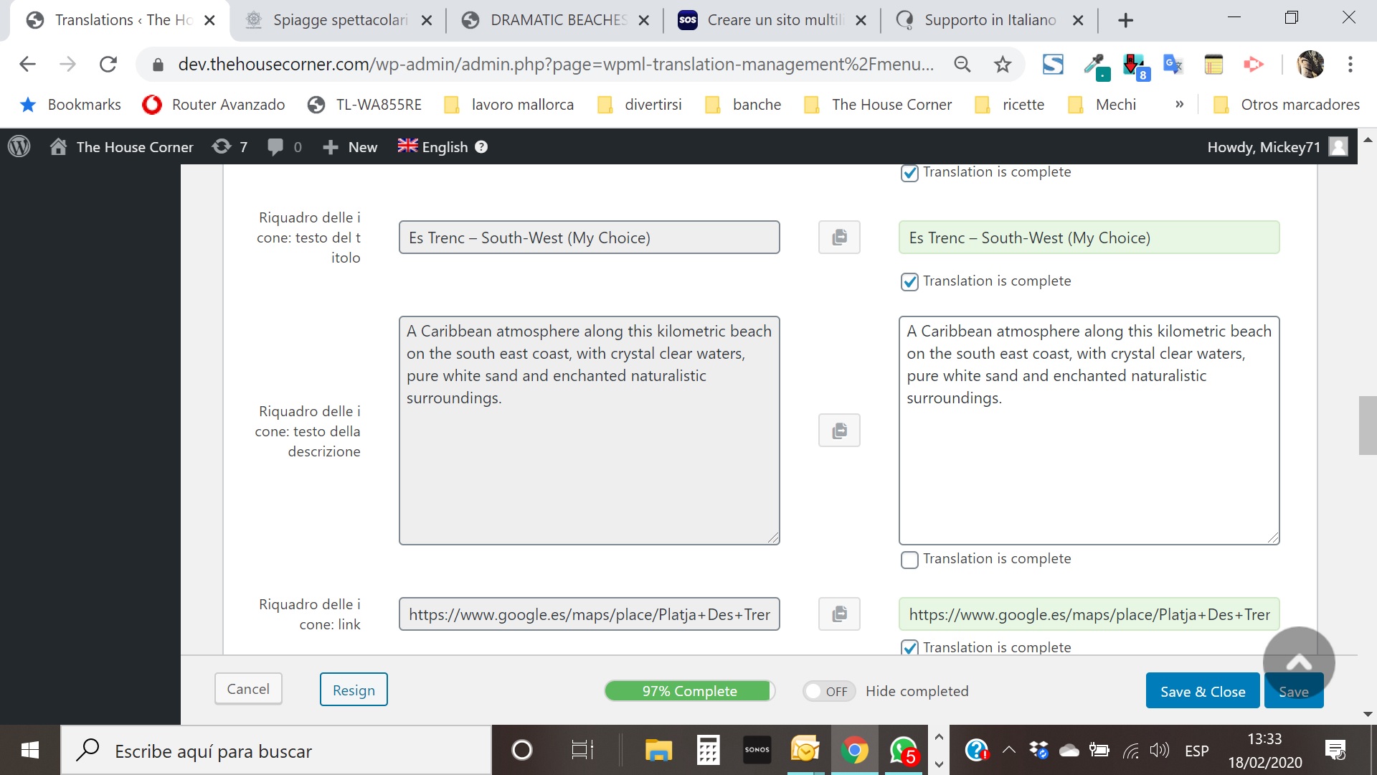Click the Save & Close button
1377x775 pixels.
(x=1202, y=691)
